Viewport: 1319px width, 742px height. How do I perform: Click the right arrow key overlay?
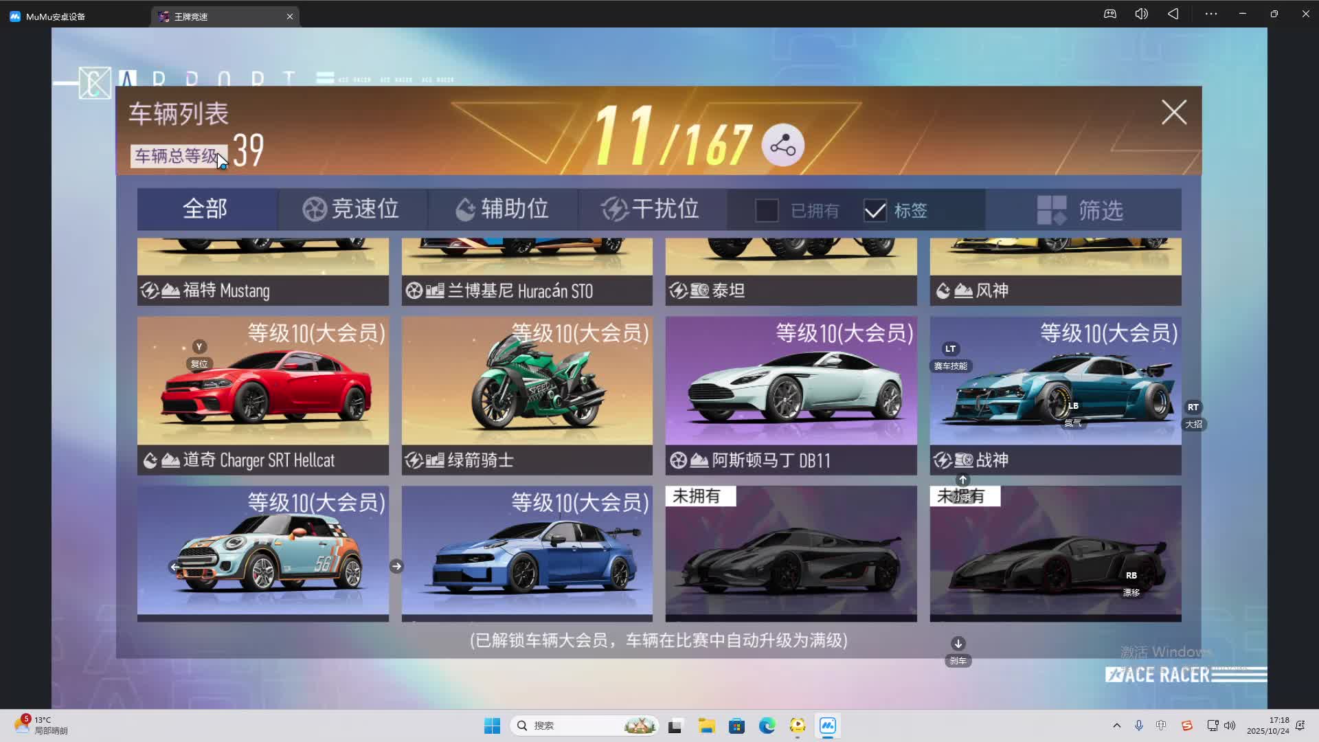[396, 566]
